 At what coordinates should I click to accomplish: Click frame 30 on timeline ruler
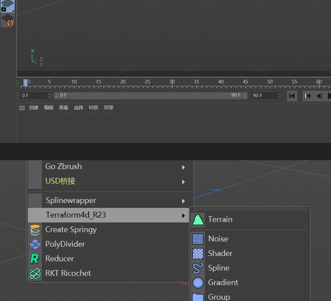click(x=172, y=82)
